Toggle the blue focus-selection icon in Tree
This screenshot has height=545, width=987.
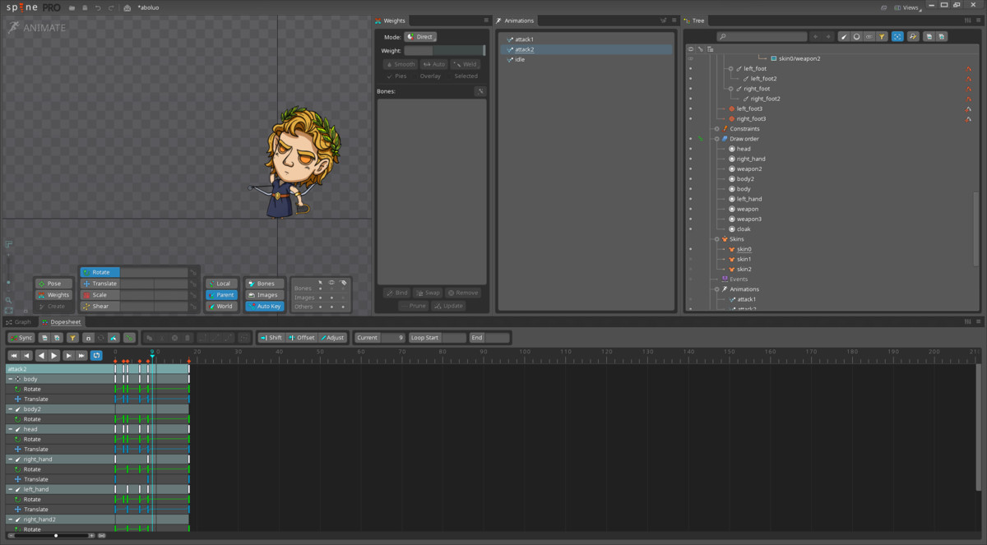pyautogui.click(x=897, y=37)
